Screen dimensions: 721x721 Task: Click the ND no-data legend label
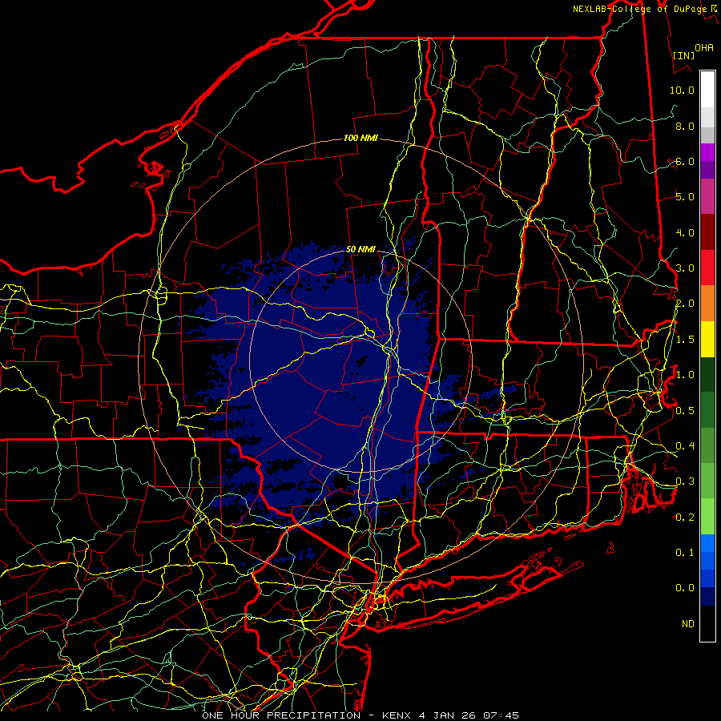click(x=688, y=624)
